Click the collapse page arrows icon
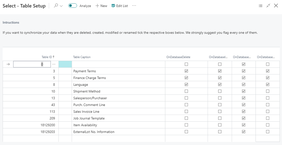Screen dimensions: 282x145 tap(268, 6)
